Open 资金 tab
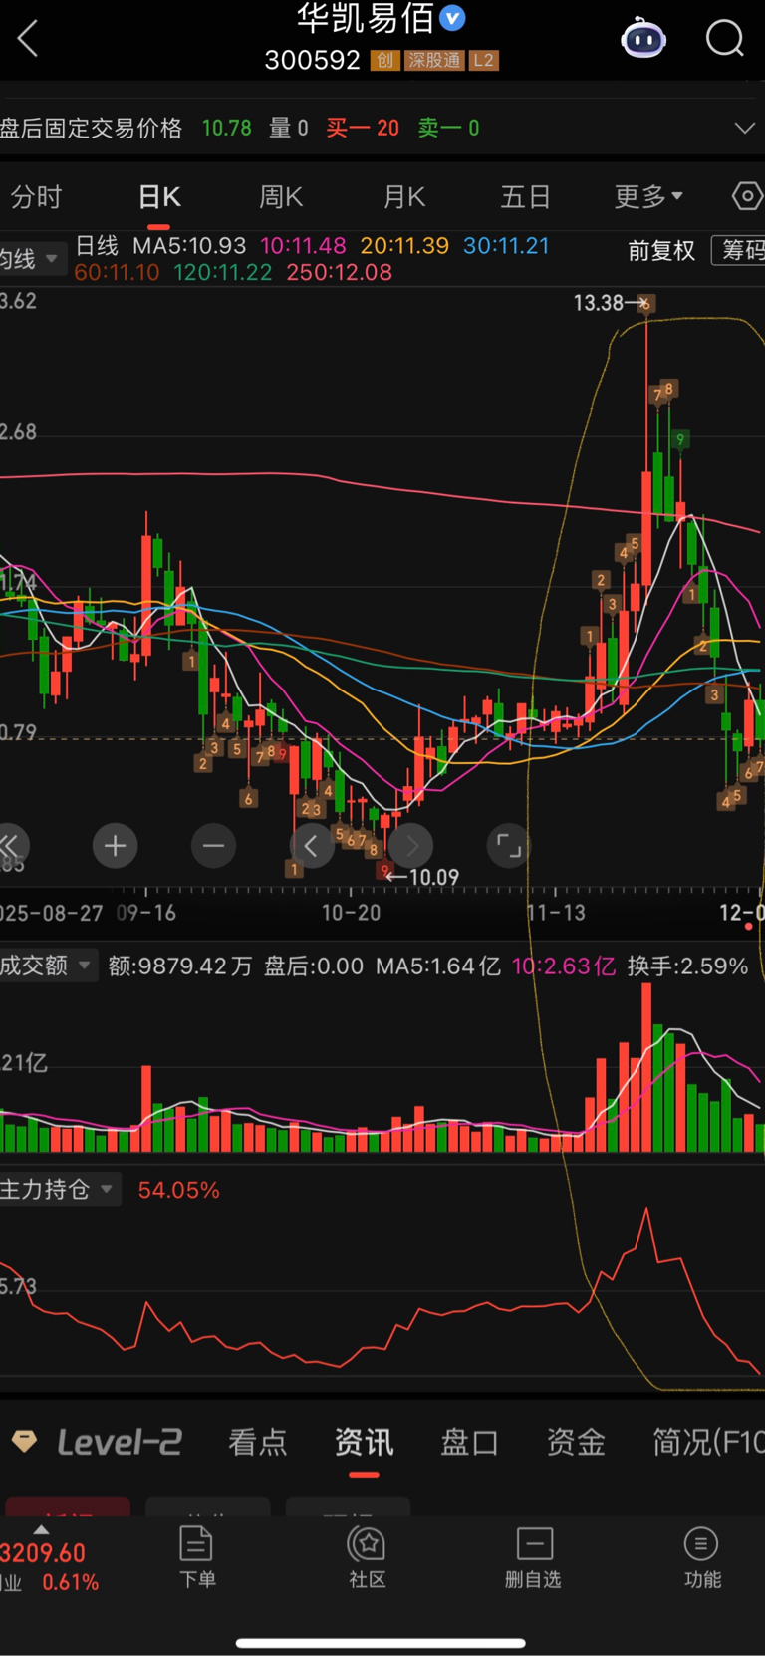765x1656 pixels. (x=576, y=1442)
